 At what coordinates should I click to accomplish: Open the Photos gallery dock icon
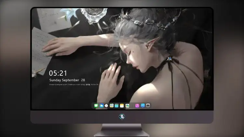[127, 106]
